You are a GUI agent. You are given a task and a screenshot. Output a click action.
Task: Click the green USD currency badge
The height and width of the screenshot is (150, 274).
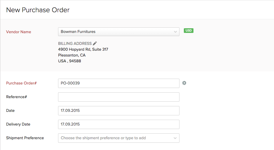189,31
